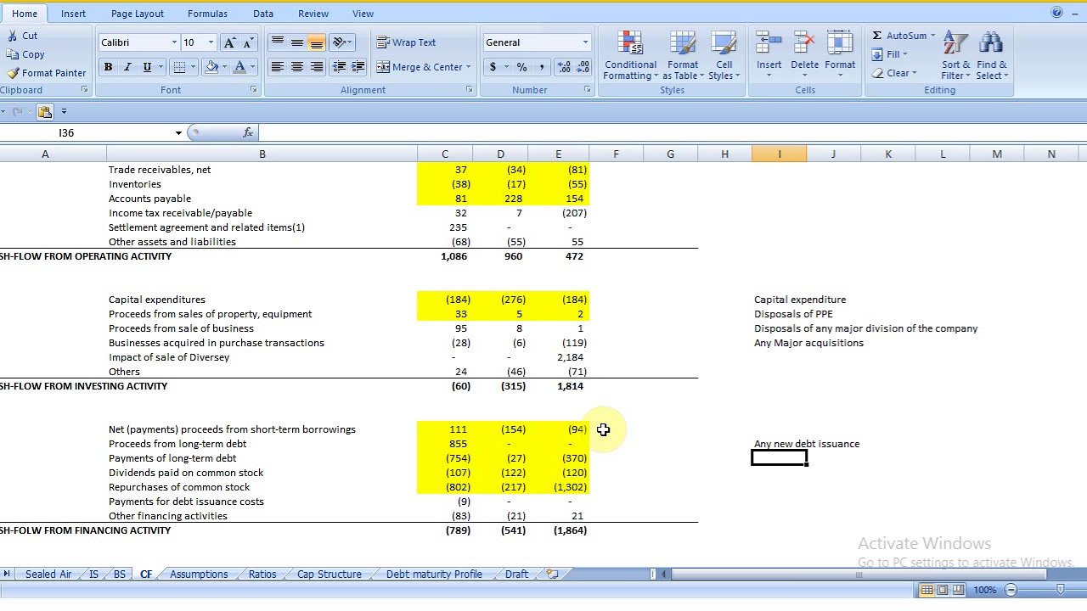Screen dimensions: 1087x611
Task: Switch to the Ratios sheet tab
Action: click(262, 575)
